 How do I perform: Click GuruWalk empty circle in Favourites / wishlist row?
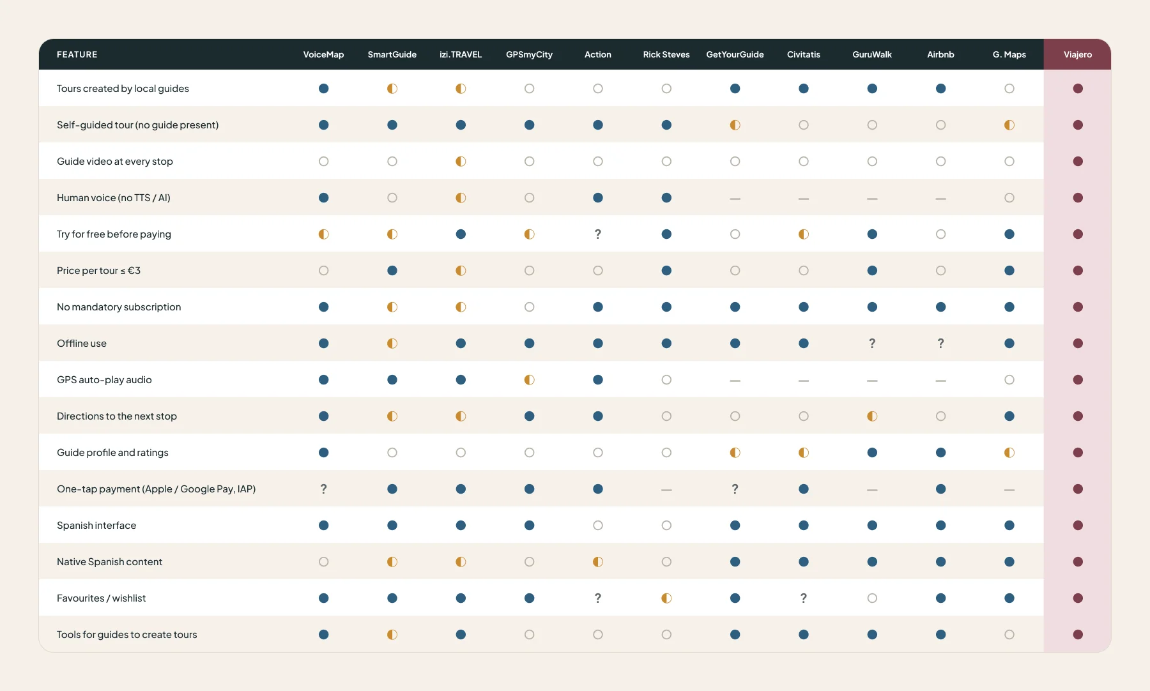tap(872, 598)
